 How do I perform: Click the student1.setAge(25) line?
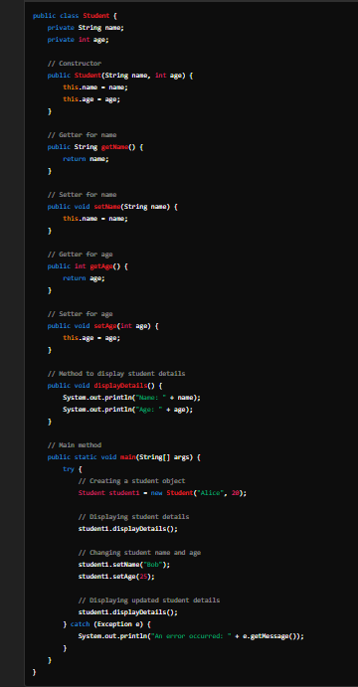[116, 577]
